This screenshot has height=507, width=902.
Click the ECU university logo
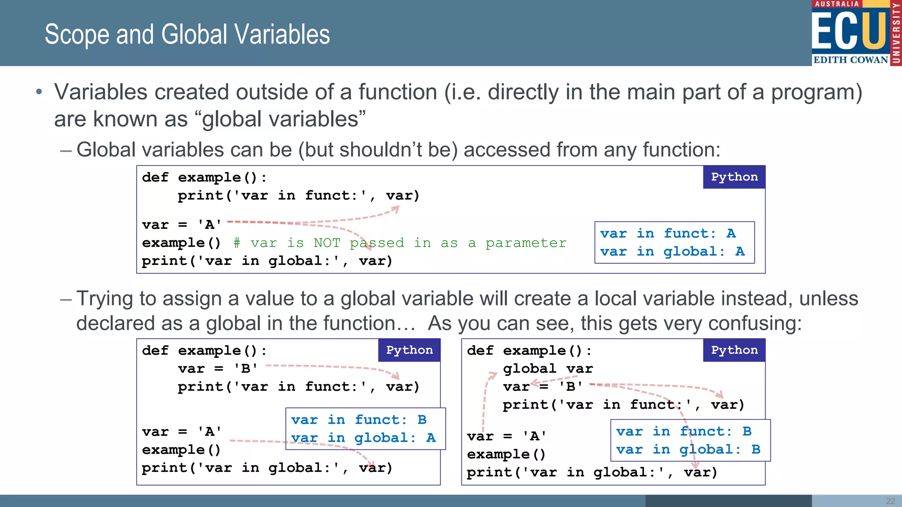849,30
